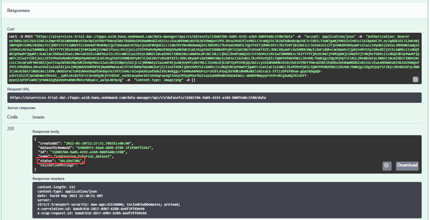Select the "name" regression_tutorial_dataset line
The image size is (430, 220).
pos(76,156)
